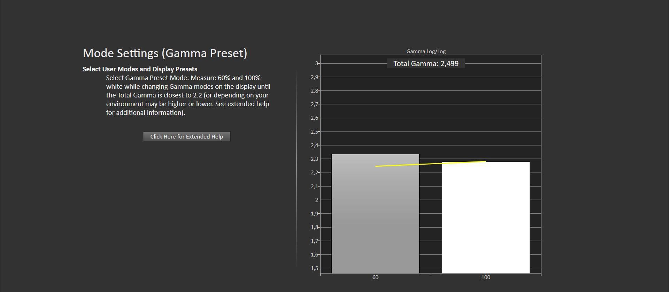Click the '2' y-axis label
The height and width of the screenshot is (292, 669).
pyautogui.click(x=316, y=200)
